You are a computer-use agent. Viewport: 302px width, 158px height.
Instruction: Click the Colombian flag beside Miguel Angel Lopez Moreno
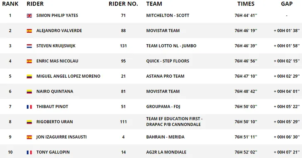29,77
